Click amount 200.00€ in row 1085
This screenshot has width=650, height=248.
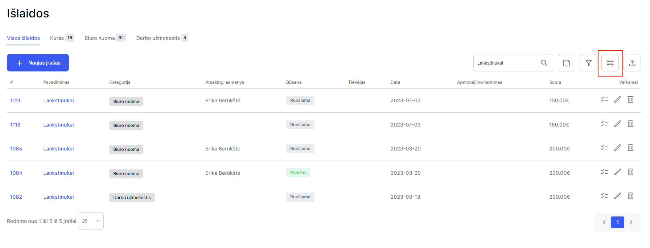tap(559, 149)
